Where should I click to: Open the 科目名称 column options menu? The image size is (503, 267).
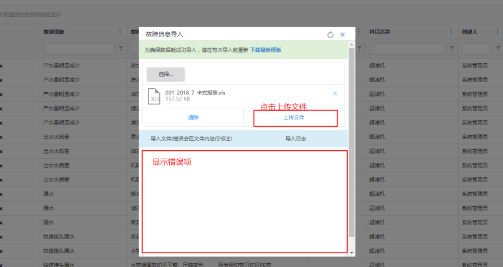[451, 32]
